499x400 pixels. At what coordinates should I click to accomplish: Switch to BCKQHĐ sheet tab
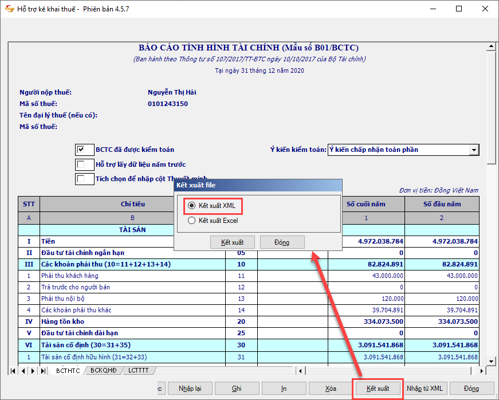pyautogui.click(x=104, y=371)
